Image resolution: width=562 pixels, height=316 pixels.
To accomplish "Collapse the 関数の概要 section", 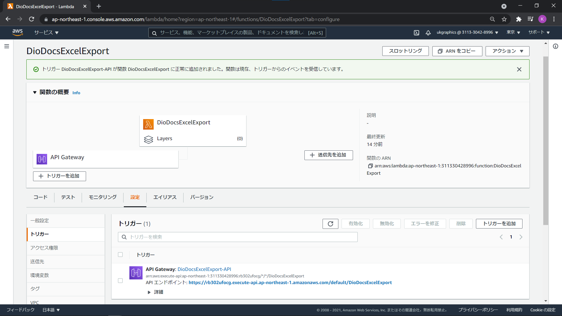I will 35,92.
